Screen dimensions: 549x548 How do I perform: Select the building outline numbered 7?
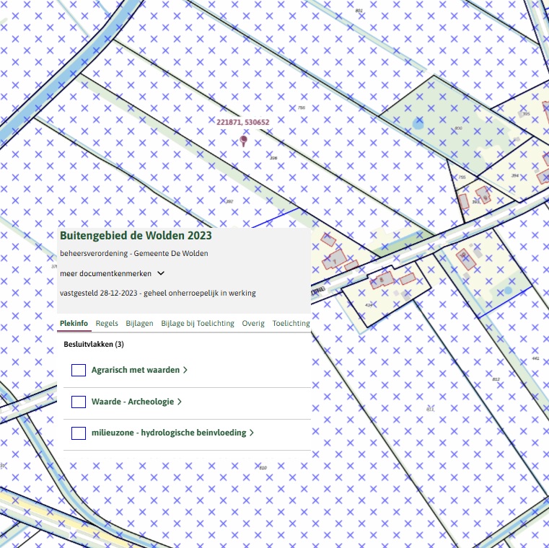click(x=335, y=260)
